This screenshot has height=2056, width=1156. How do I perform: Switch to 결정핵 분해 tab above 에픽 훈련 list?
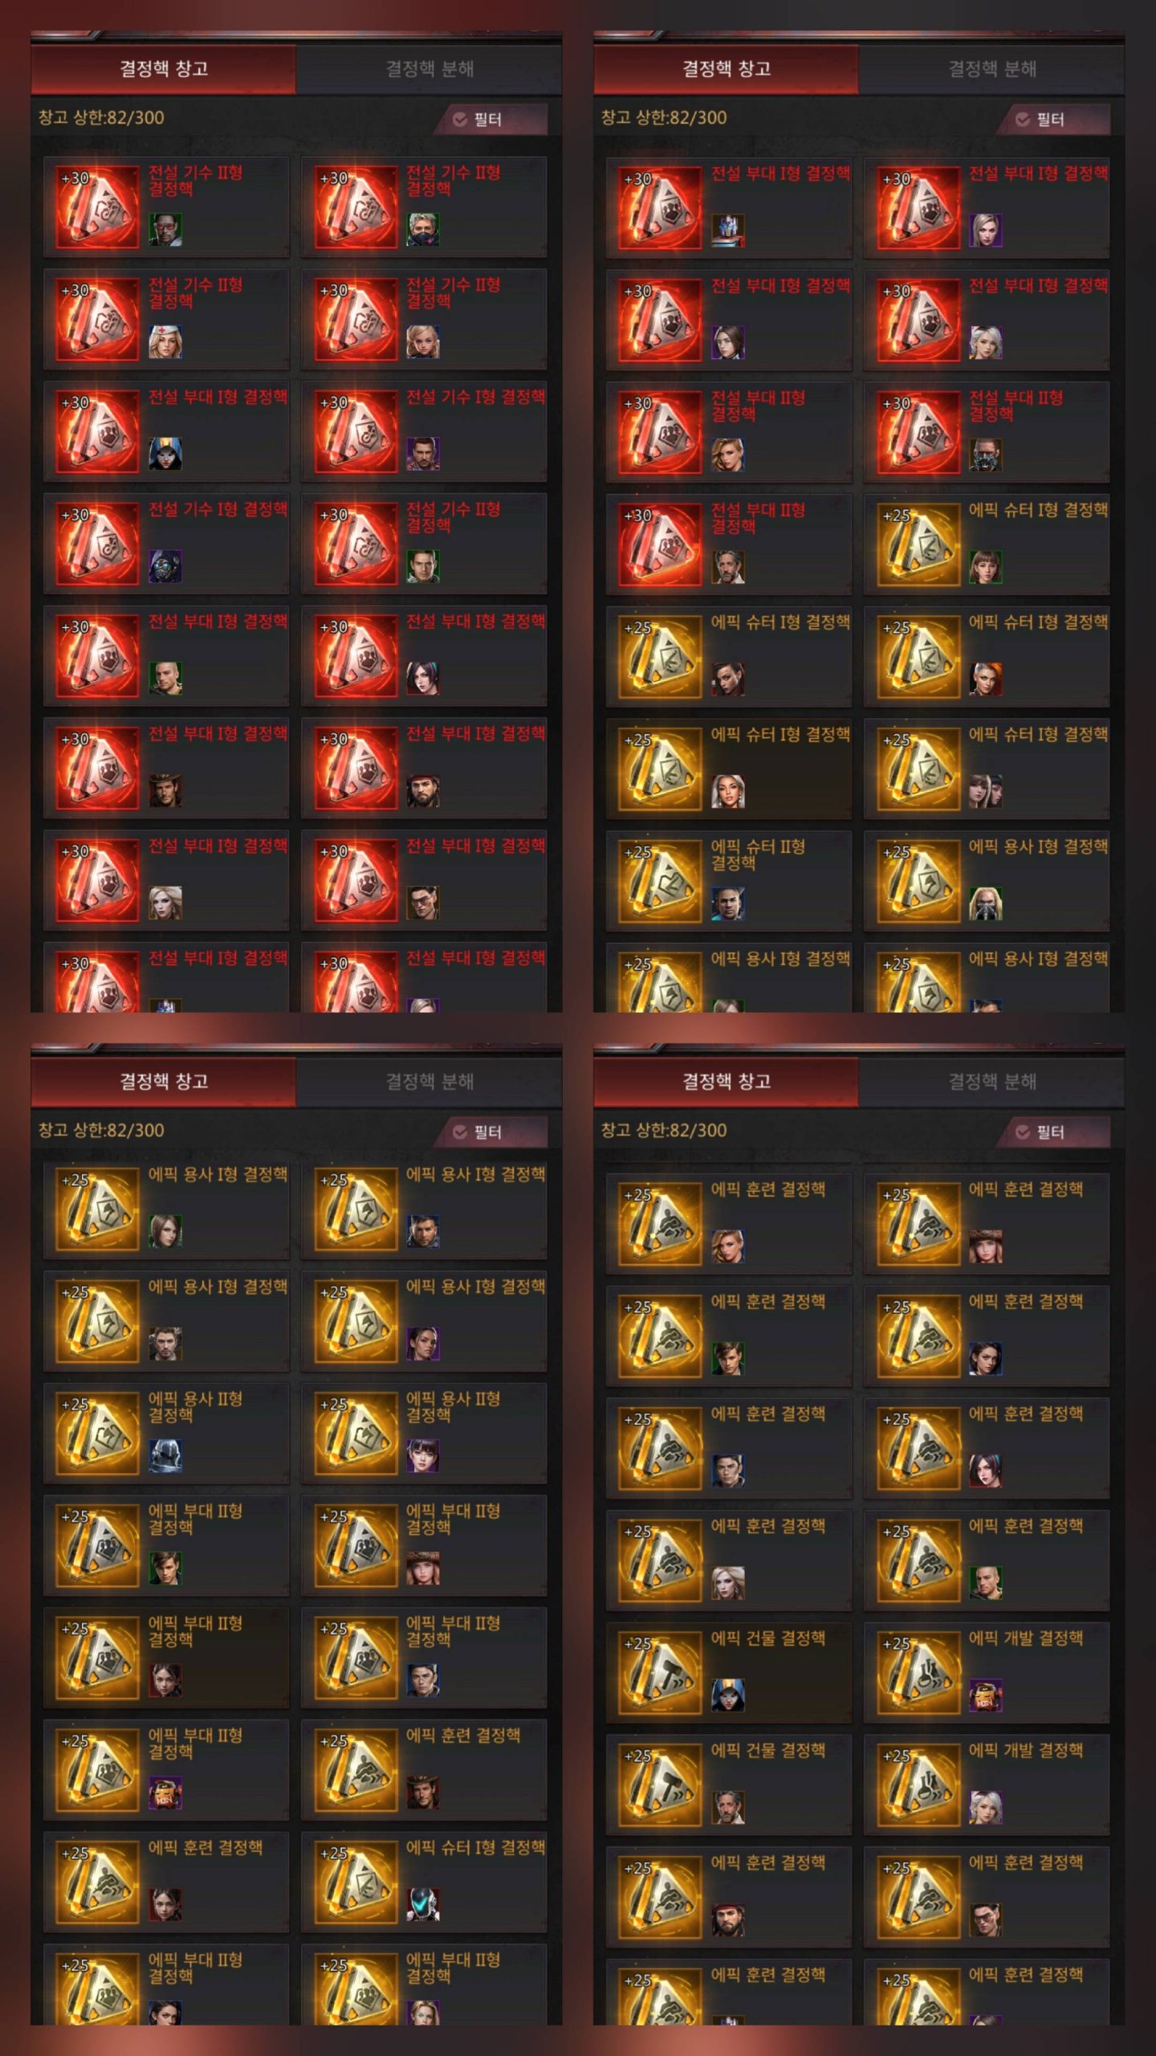[992, 1082]
